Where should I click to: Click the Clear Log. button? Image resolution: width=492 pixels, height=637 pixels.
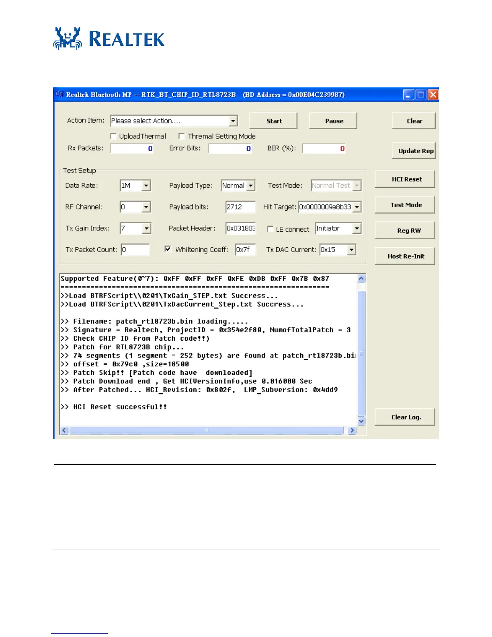[405, 417]
